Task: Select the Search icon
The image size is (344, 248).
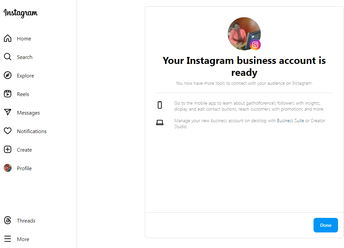Action: (7, 57)
